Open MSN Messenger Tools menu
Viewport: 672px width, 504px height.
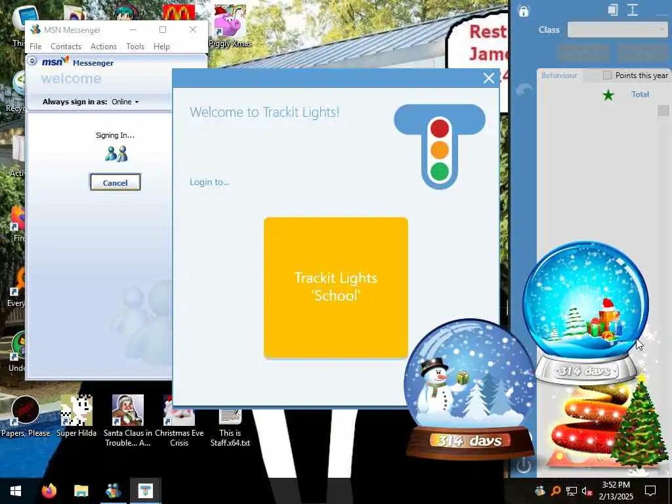[x=135, y=47]
